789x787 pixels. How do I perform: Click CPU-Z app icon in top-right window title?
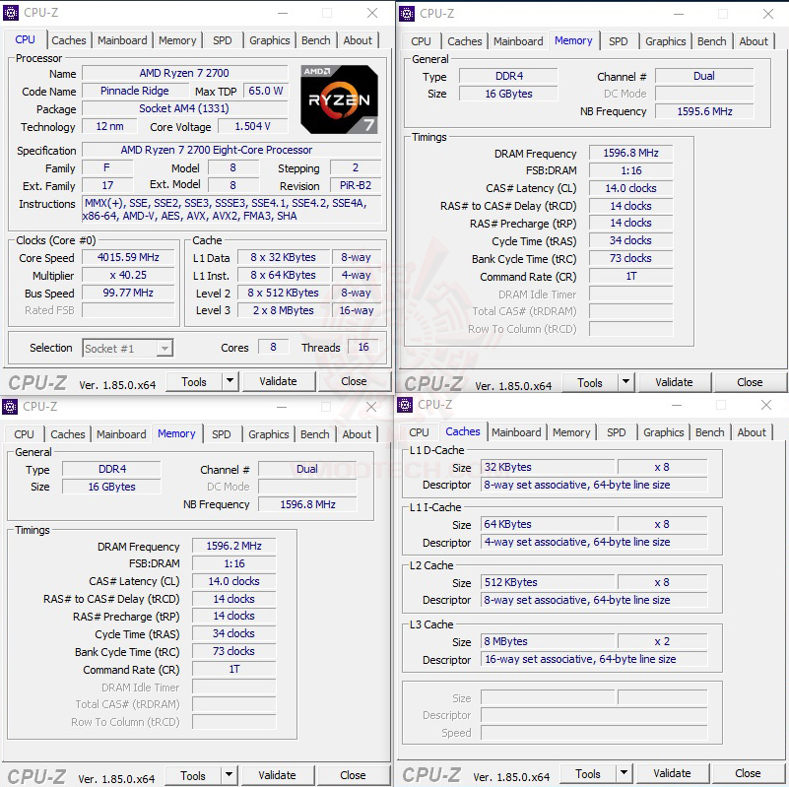click(x=407, y=14)
